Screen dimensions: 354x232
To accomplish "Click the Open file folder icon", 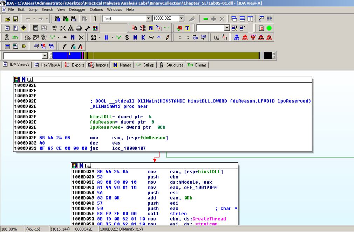I will pyautogui.click(x=7, y=19).
